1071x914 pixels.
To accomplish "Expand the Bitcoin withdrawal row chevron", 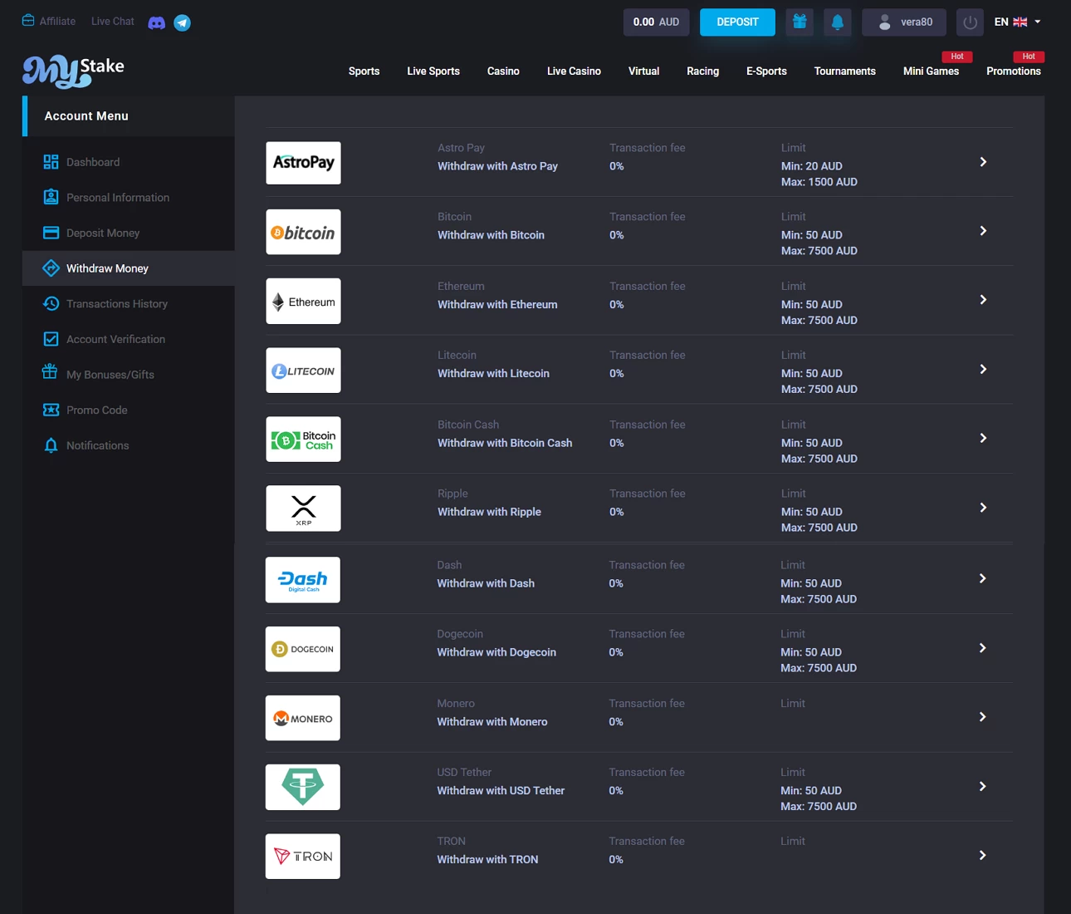I will point(983,231).
